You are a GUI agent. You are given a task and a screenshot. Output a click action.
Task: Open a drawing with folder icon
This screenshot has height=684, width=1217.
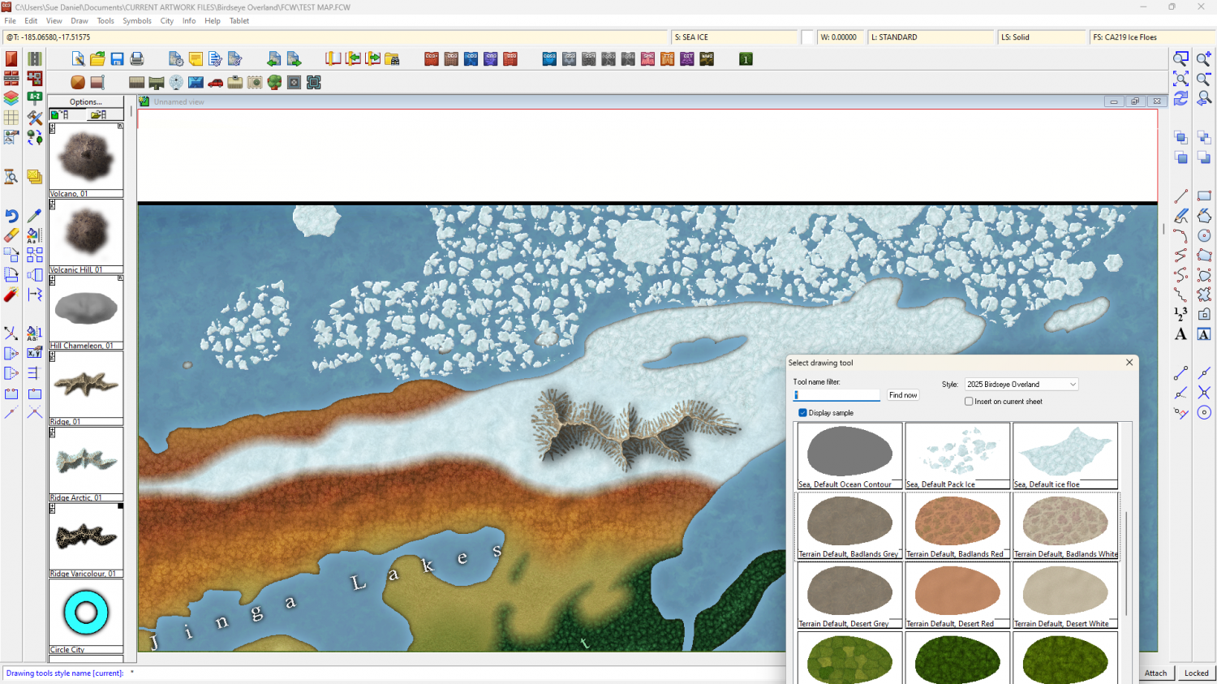point(97,58)
